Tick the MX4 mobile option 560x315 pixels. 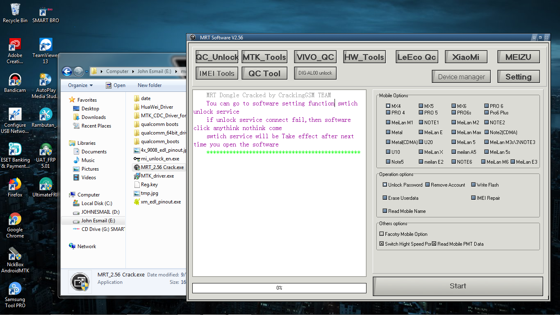388,106
